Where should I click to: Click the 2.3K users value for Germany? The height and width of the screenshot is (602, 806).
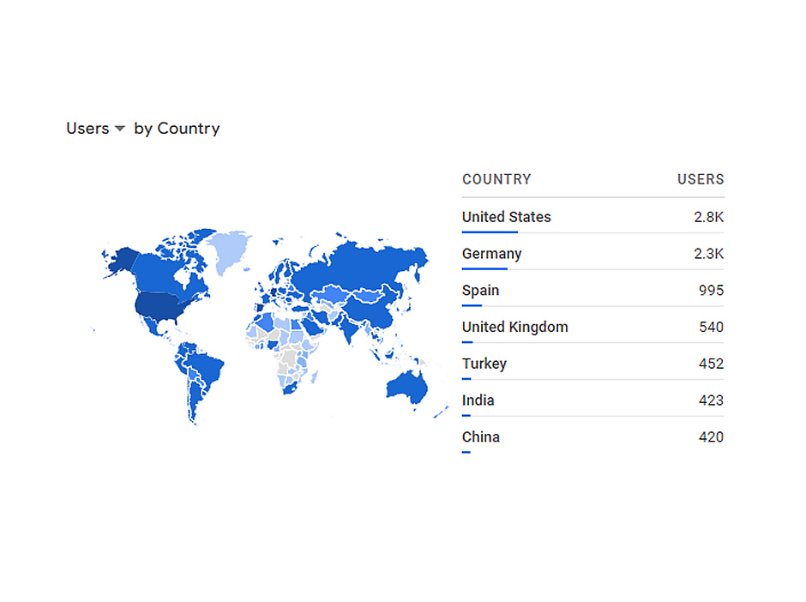click(x=709, y=254)
